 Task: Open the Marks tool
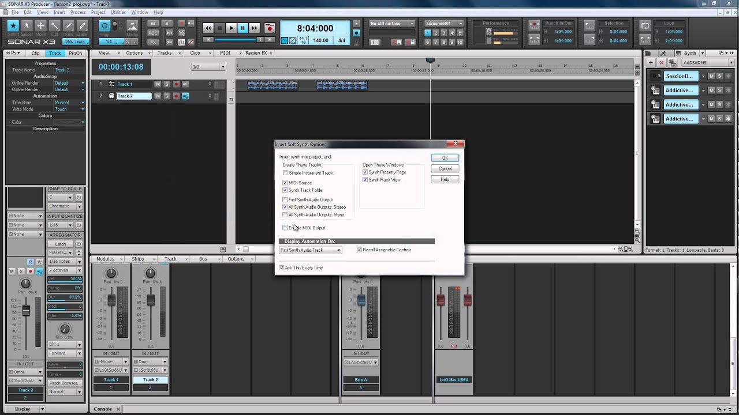(132, 26)
